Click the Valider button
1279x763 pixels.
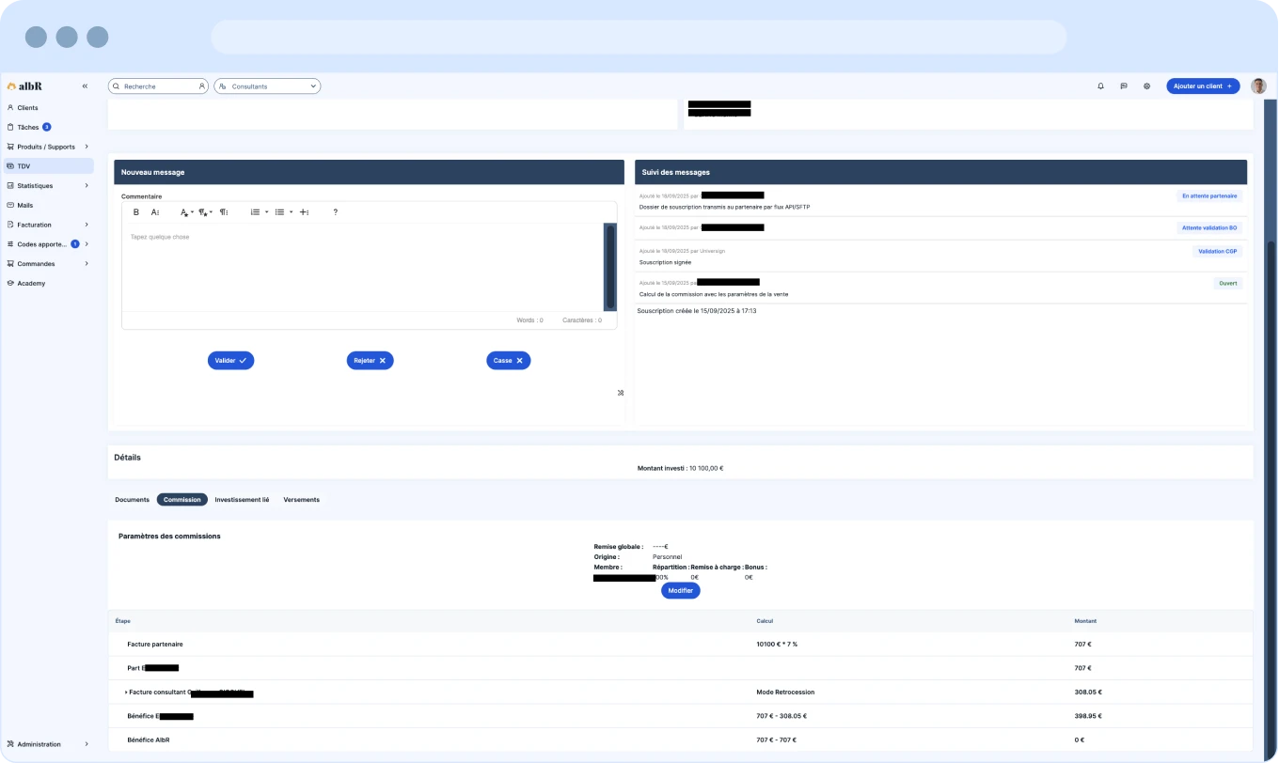tap(230, 361)
